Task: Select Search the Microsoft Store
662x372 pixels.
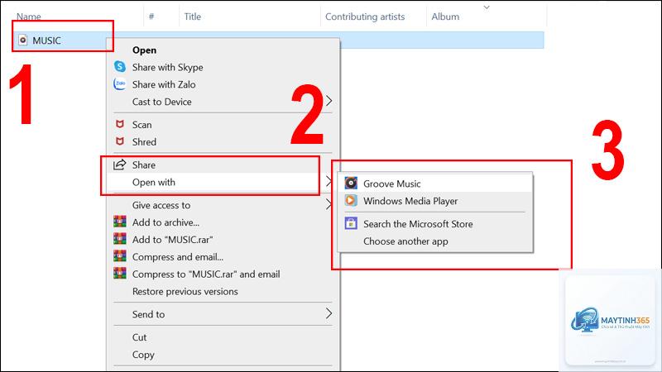Action: pyautogui.click(x=418, y=224)
